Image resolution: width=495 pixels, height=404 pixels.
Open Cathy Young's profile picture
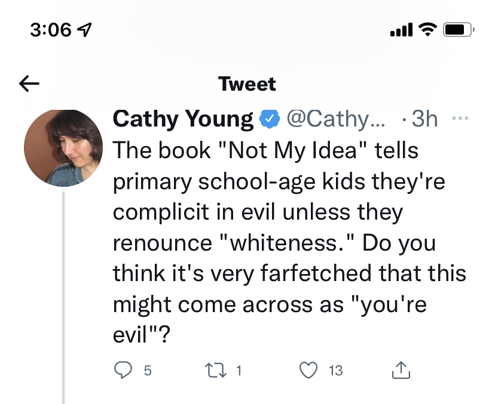pyautogui.click(x=63, y=149)
